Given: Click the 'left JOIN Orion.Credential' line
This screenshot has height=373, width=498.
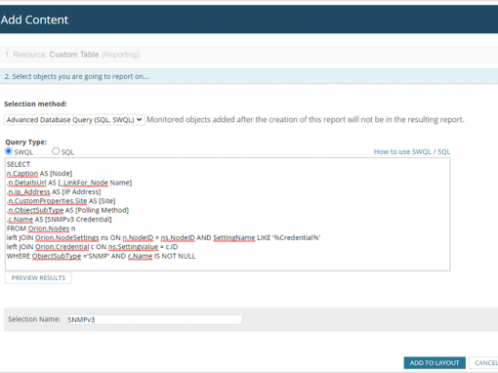Looking at the screenshot, I should [92, 247].
